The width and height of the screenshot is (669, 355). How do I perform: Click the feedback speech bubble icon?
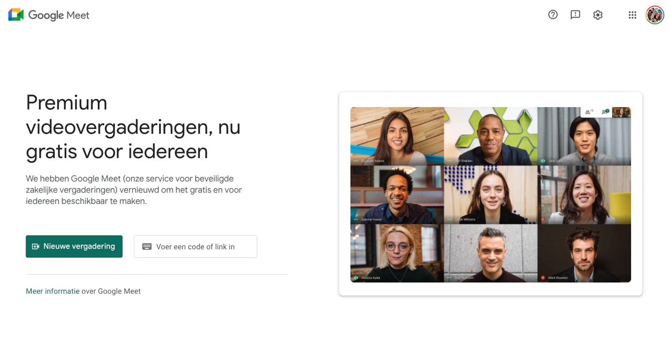[x=575, y=15]
